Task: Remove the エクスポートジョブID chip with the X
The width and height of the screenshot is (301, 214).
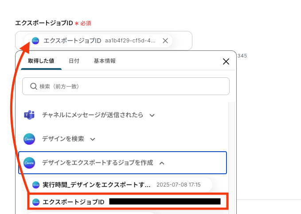Action: [165, 41]
